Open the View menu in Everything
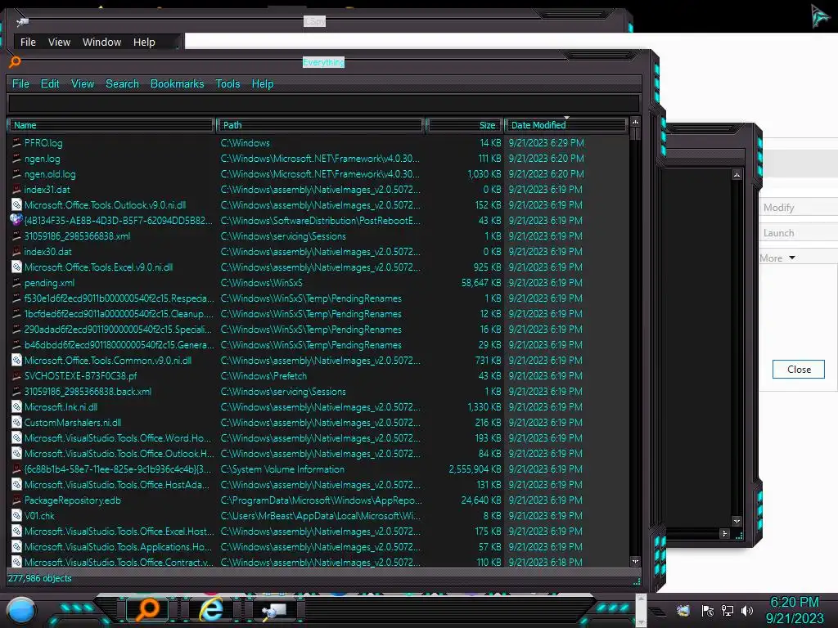This screenshot has width=838, height=628. [83, 84]
